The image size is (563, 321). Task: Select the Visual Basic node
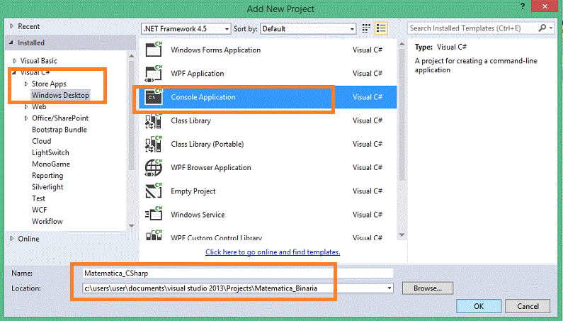[x=39, y=61]
